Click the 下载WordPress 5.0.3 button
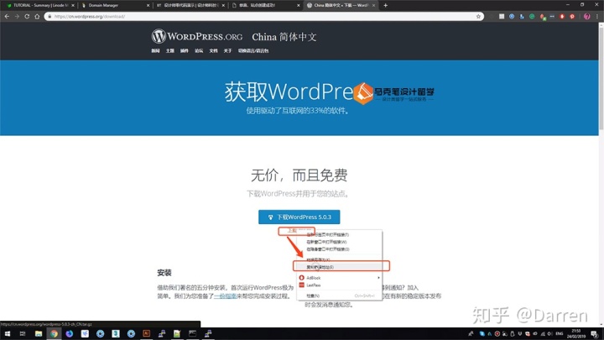604x340 pixels. (x=299, y=217)
